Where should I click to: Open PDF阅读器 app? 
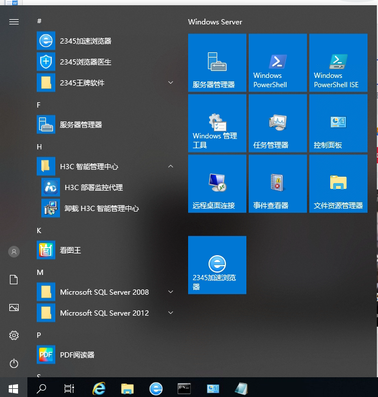coord(105,355)
